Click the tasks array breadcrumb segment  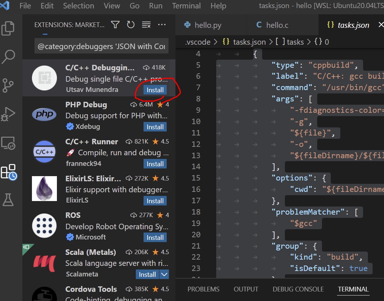click(290, 42)
